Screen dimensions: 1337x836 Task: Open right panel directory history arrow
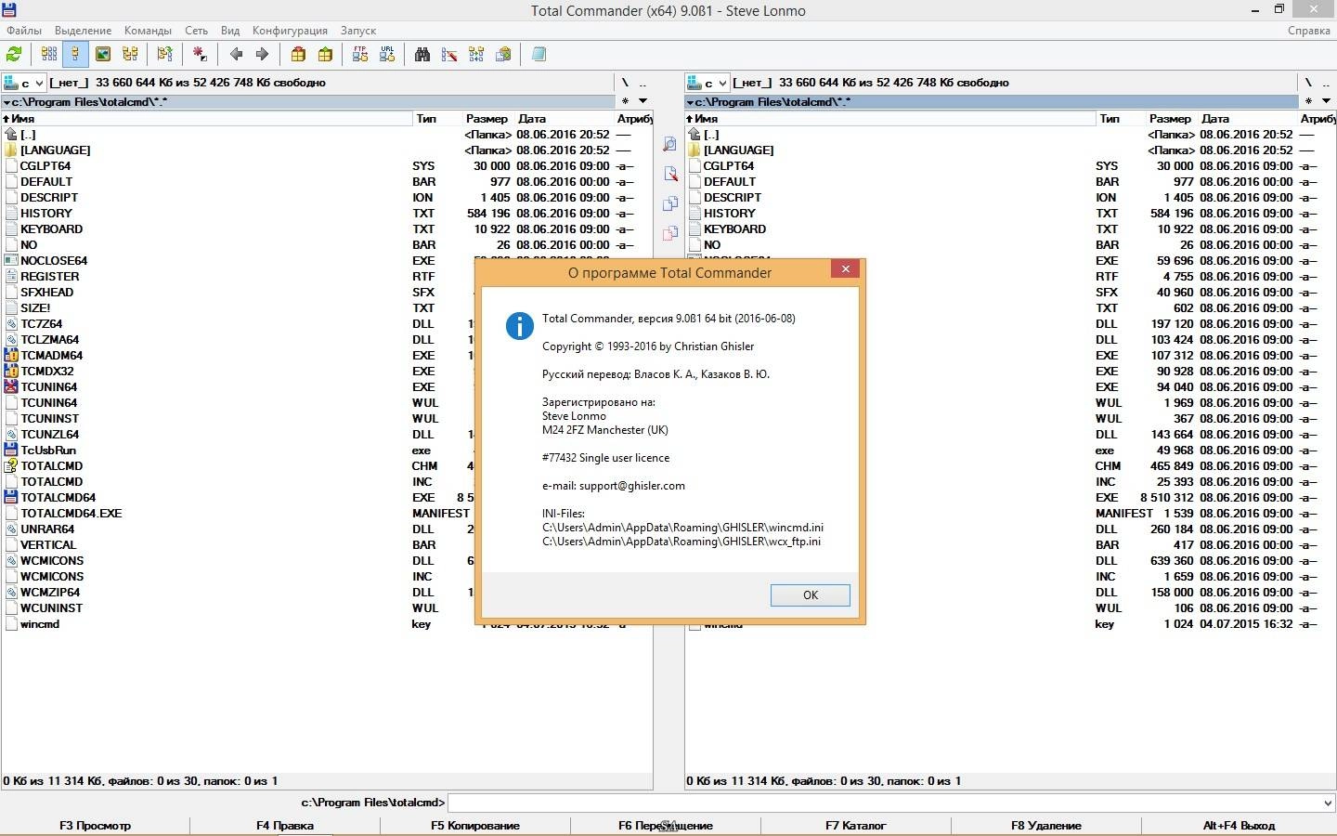(1326, 100)
